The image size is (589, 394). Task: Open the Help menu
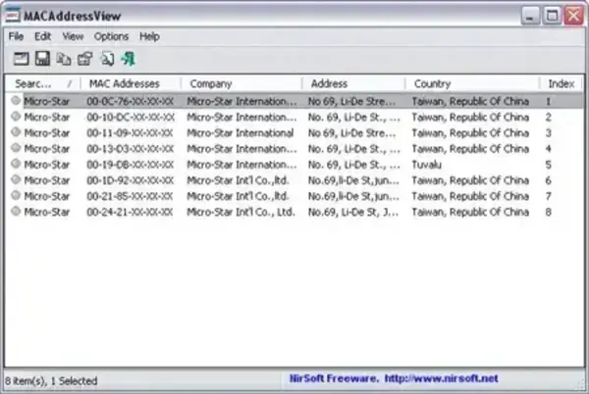(149, 36)
